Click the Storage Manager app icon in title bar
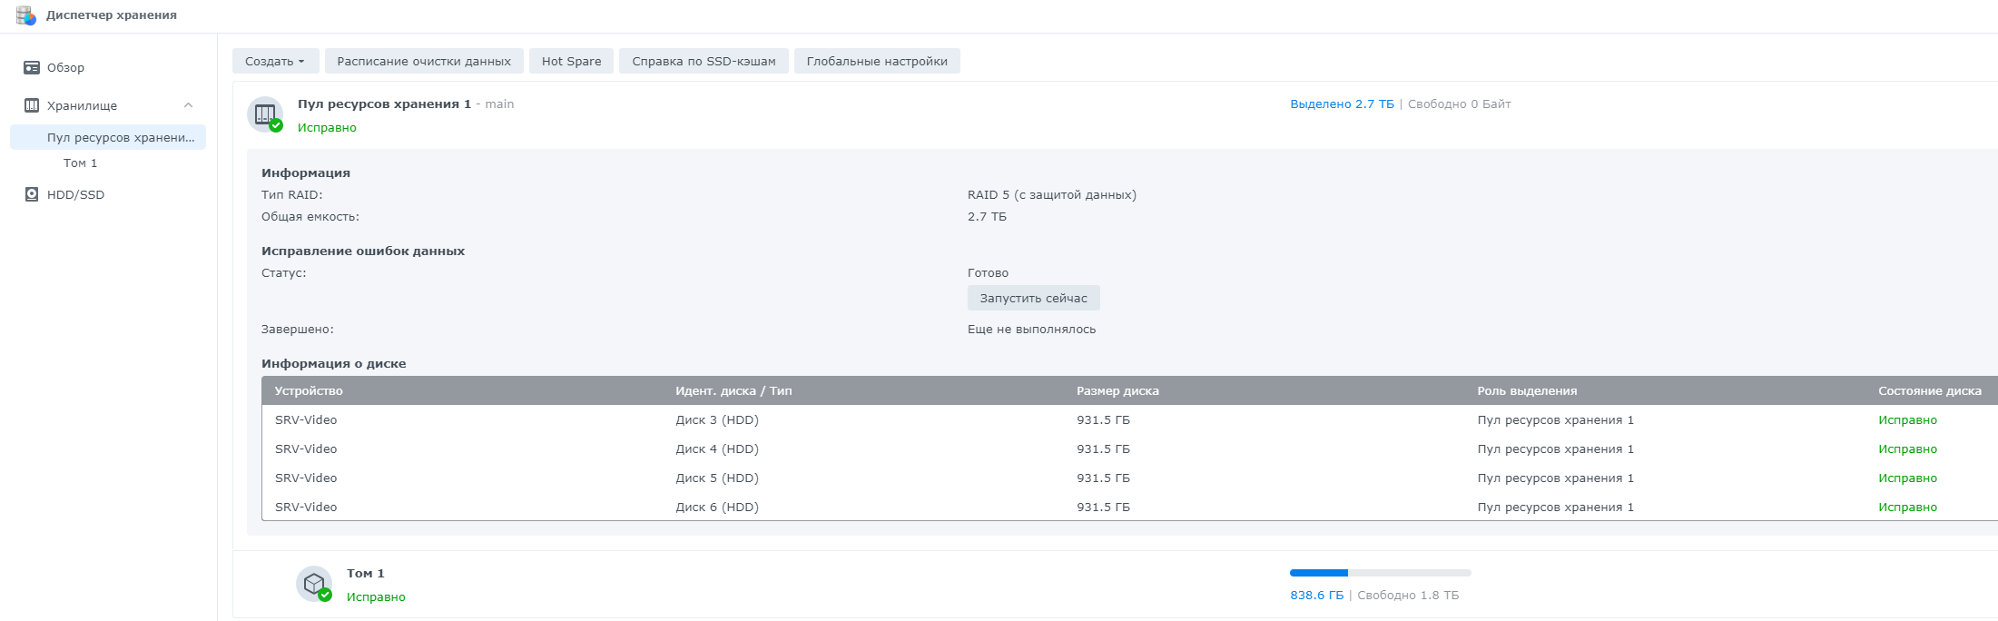Image resolution: width=1998 pixels, height=621 pixels. pos(26,15)
